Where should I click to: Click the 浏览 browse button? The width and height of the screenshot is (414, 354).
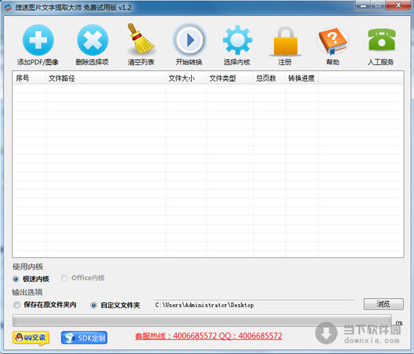tap(384, 304)
